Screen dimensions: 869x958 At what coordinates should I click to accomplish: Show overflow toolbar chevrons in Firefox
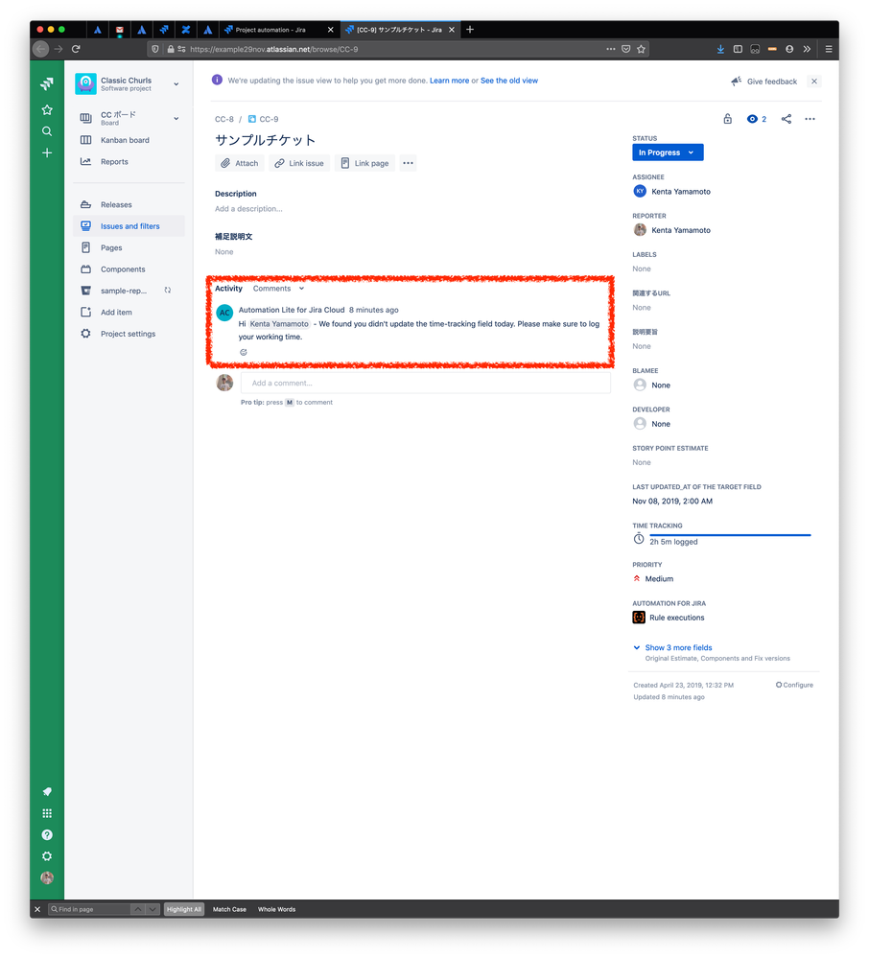point(807,49)
